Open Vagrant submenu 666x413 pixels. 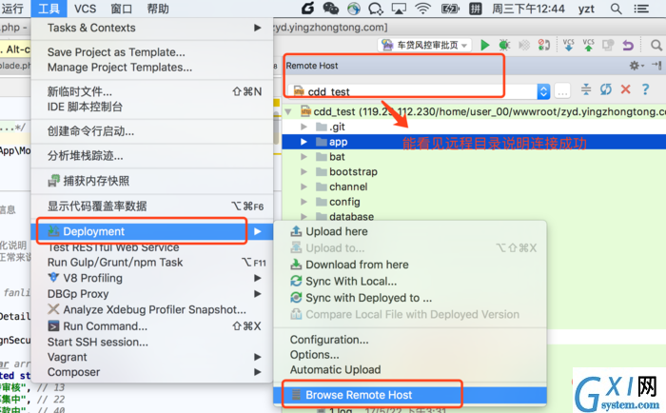coord(152,357)
